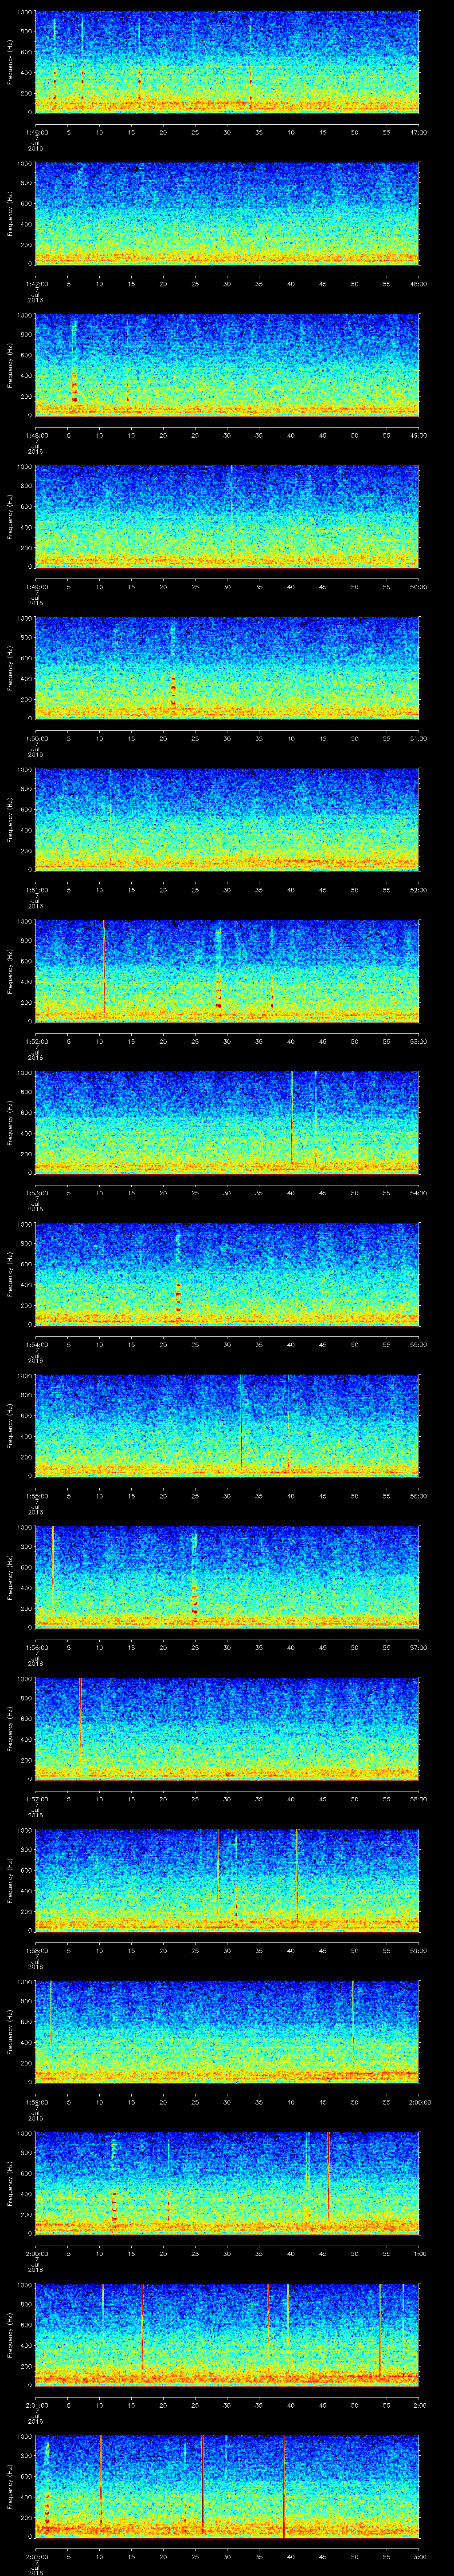This screenshot has height=2576, width=454.
Task: Click the '2:00:00' end label of the 1:59:00 panel
Action: click(420, 2102)
